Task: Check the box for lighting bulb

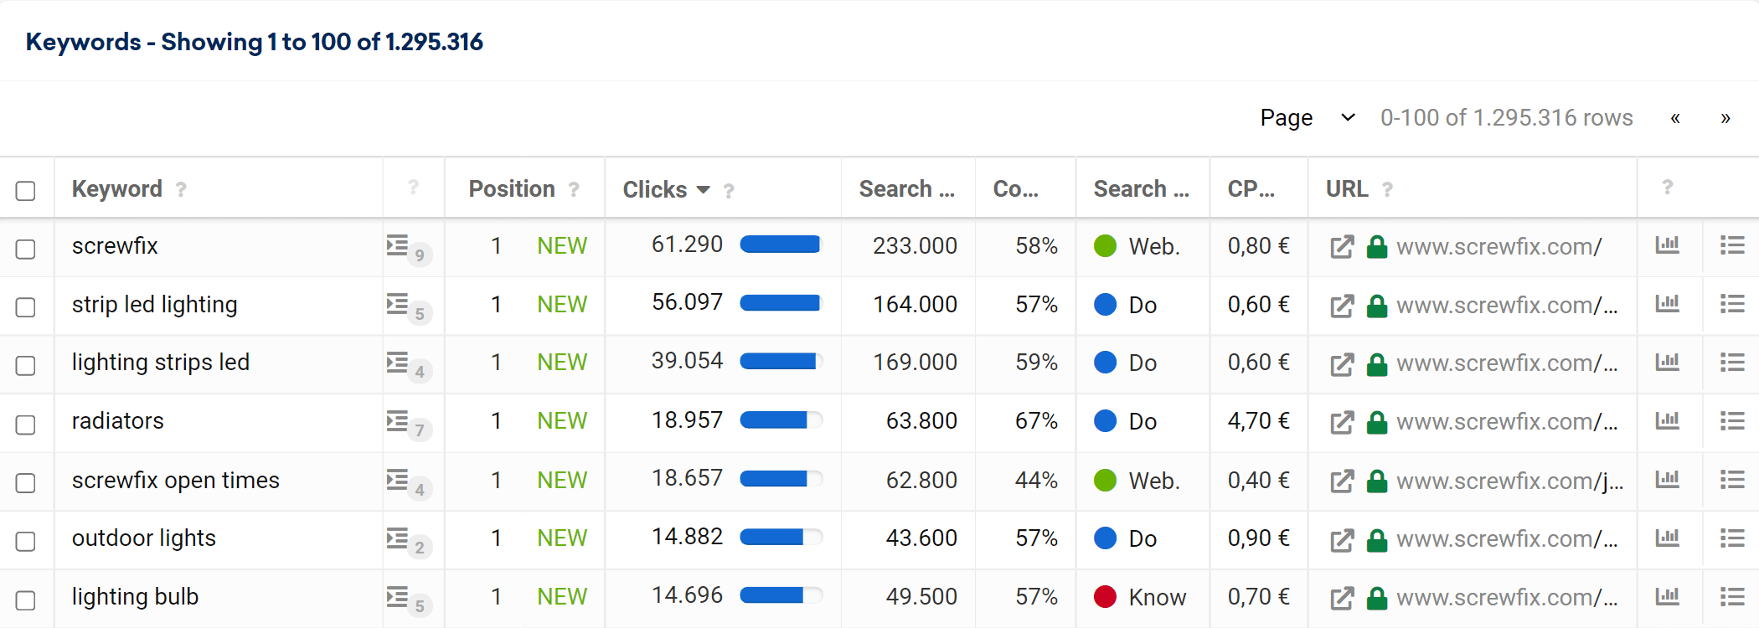Action: pyautogui.click(x=26, y=600)
